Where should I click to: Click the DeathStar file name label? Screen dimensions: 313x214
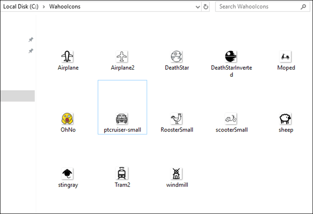coord(177,68)
